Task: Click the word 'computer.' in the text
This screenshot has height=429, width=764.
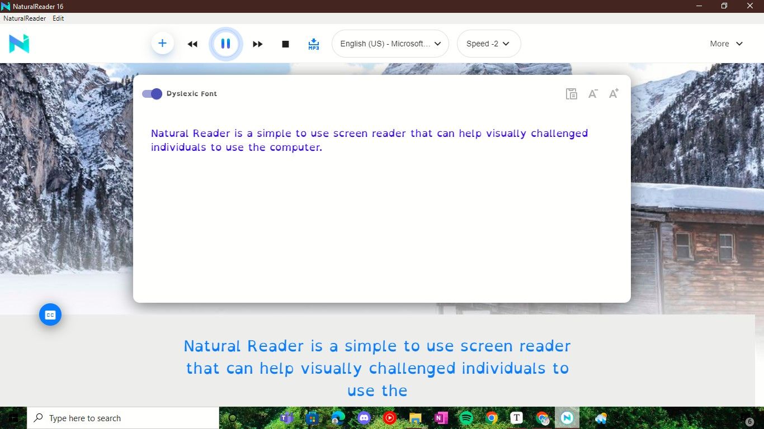Action: tap(296, 148)
